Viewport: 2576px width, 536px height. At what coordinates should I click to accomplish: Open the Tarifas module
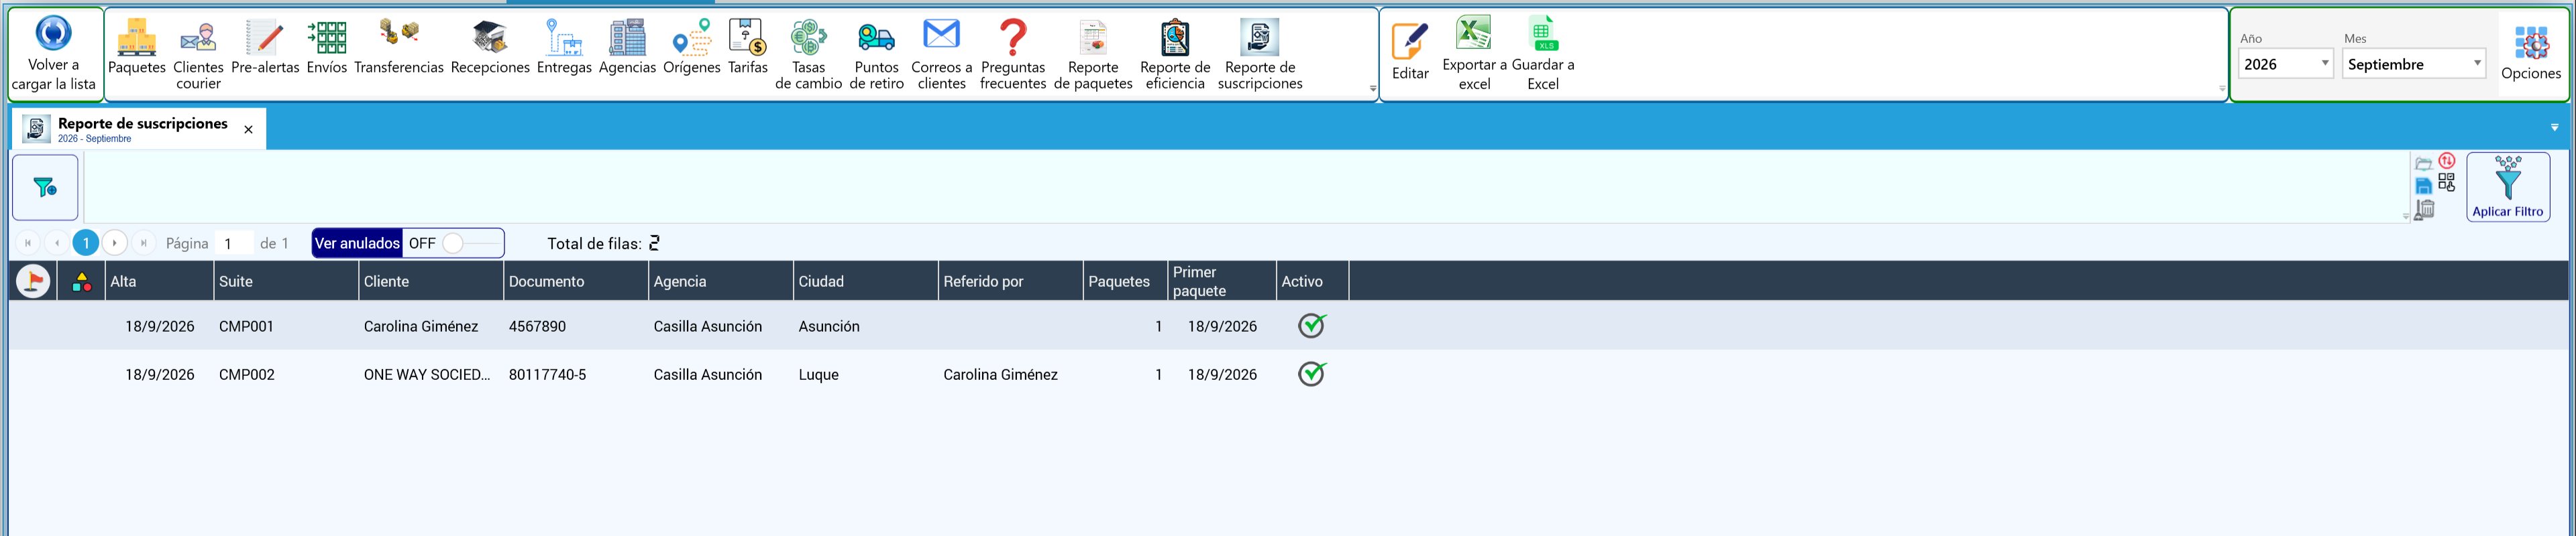pyautogui.click(x=748, y=47)
